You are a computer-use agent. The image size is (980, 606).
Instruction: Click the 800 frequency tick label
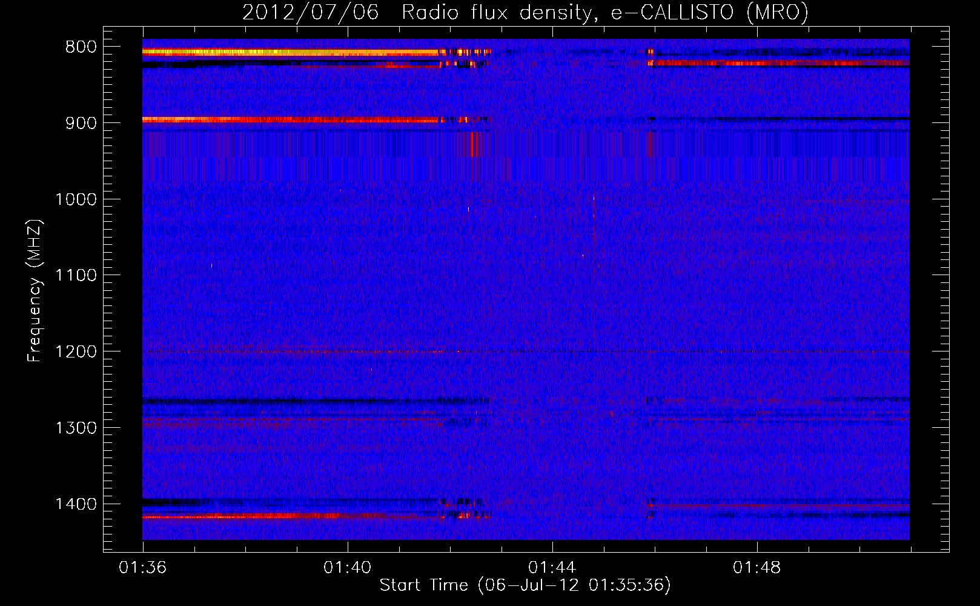tap(81, 47)
